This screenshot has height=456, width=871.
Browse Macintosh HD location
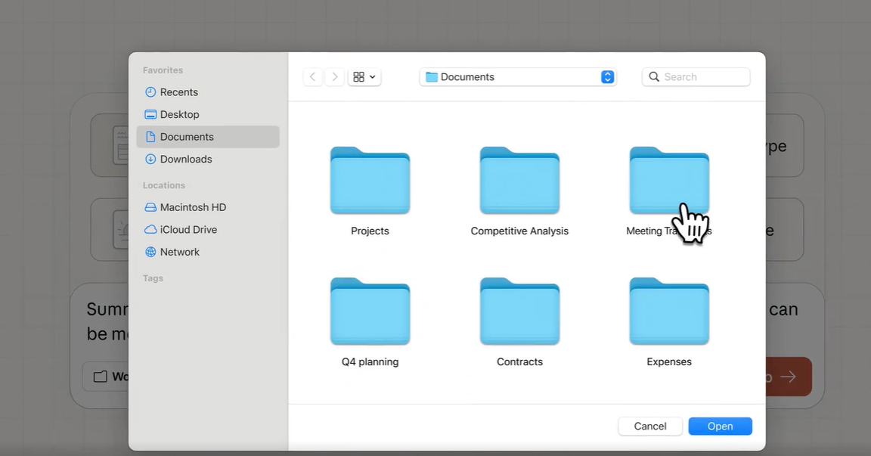click(193, 207)
